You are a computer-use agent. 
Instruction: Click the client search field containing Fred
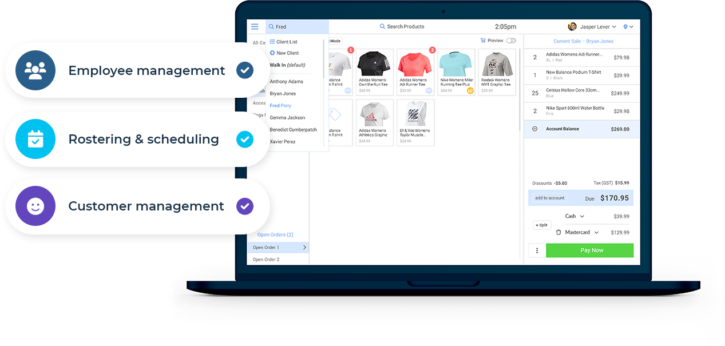coord(298,27)
